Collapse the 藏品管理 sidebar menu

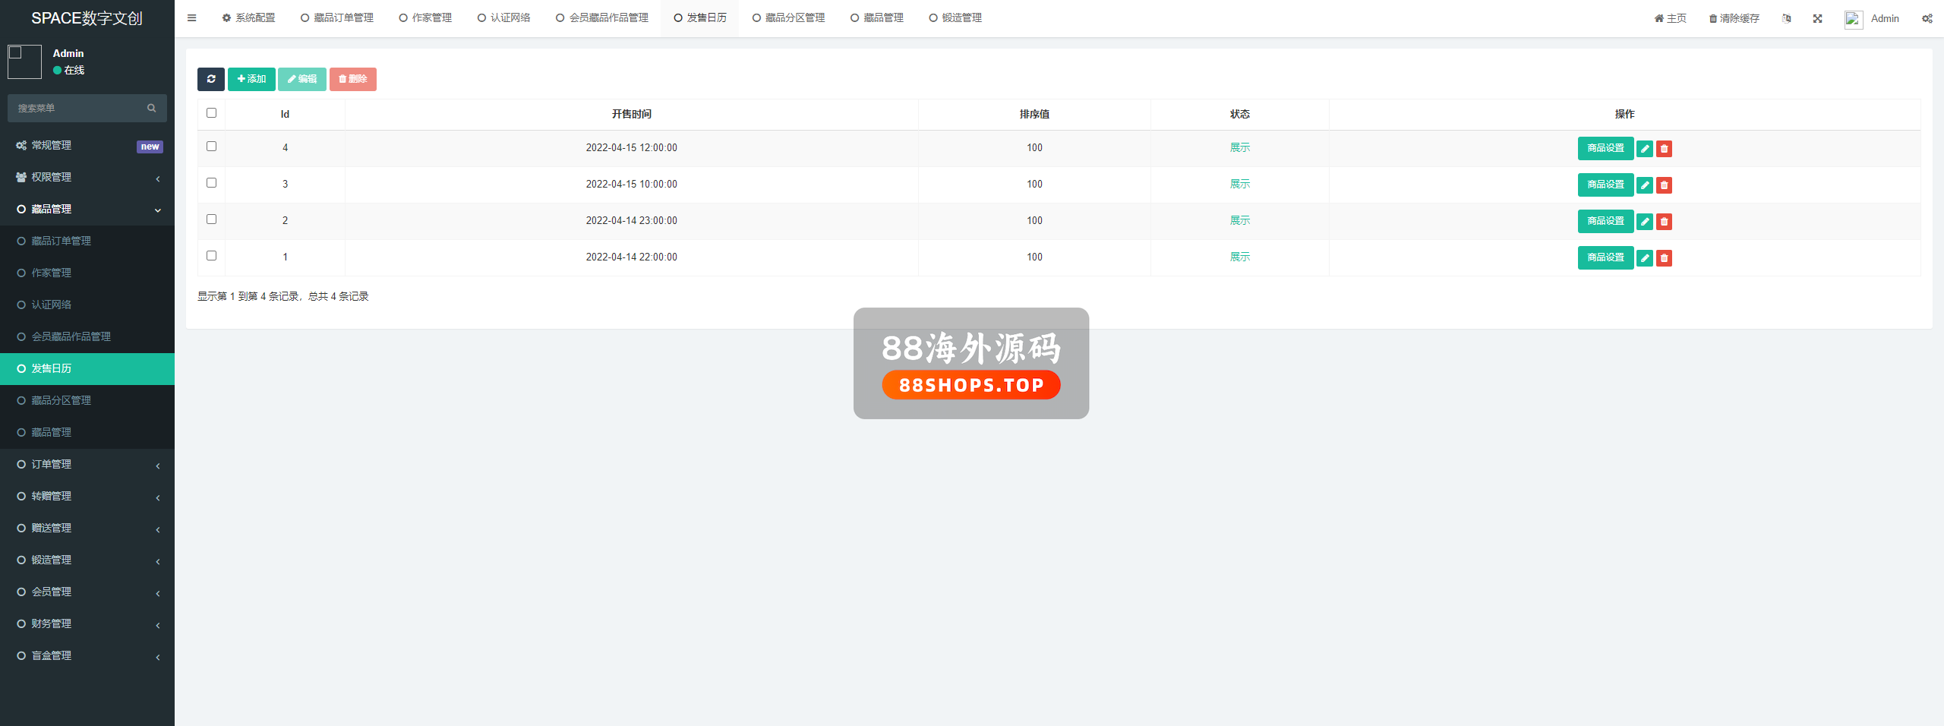[87, 210]
